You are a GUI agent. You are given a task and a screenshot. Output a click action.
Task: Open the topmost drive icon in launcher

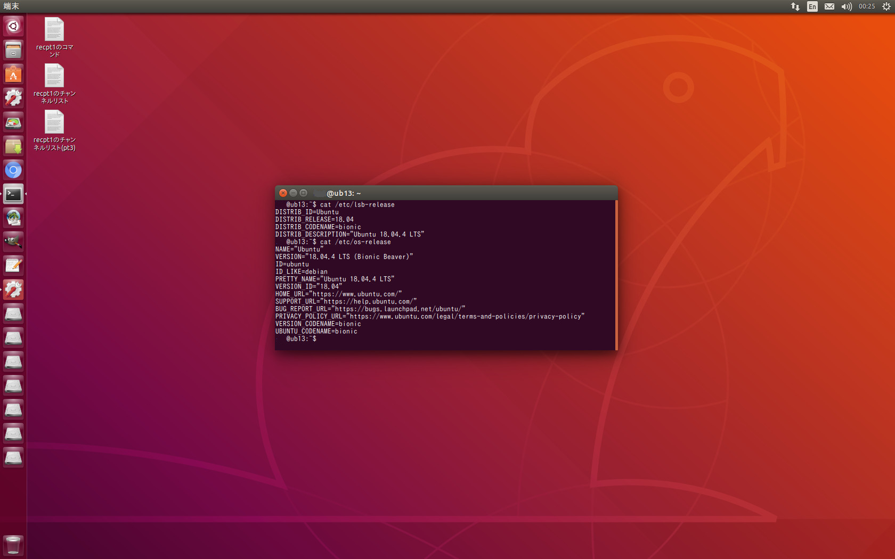[13, 314]
